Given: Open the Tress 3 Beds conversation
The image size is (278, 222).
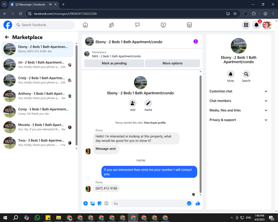Looking at the screenshot, I should click(37, 143).
